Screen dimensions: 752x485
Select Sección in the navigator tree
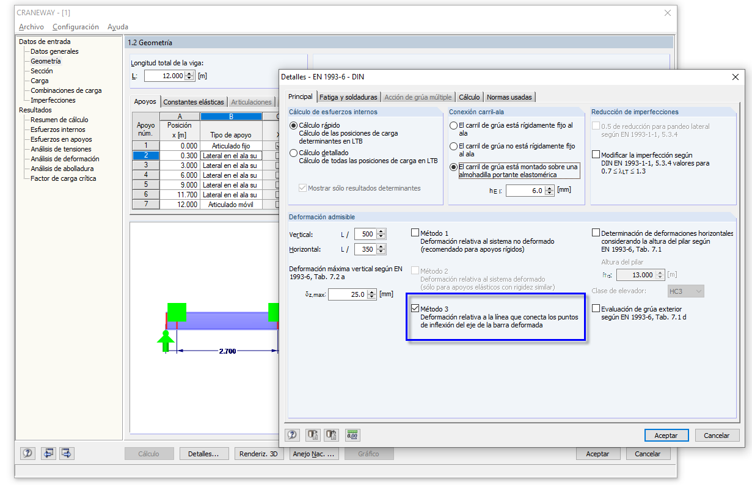42,71
